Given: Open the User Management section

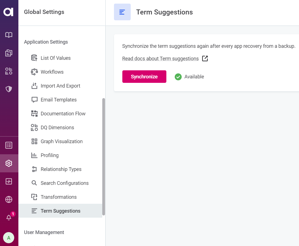Looking at the screenshot, I should pyautogui.click(x=44, y=232).
